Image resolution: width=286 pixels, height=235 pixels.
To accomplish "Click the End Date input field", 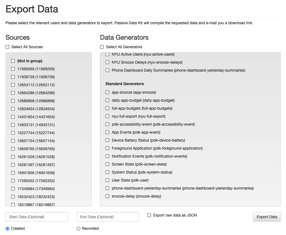I will (108, 217).
